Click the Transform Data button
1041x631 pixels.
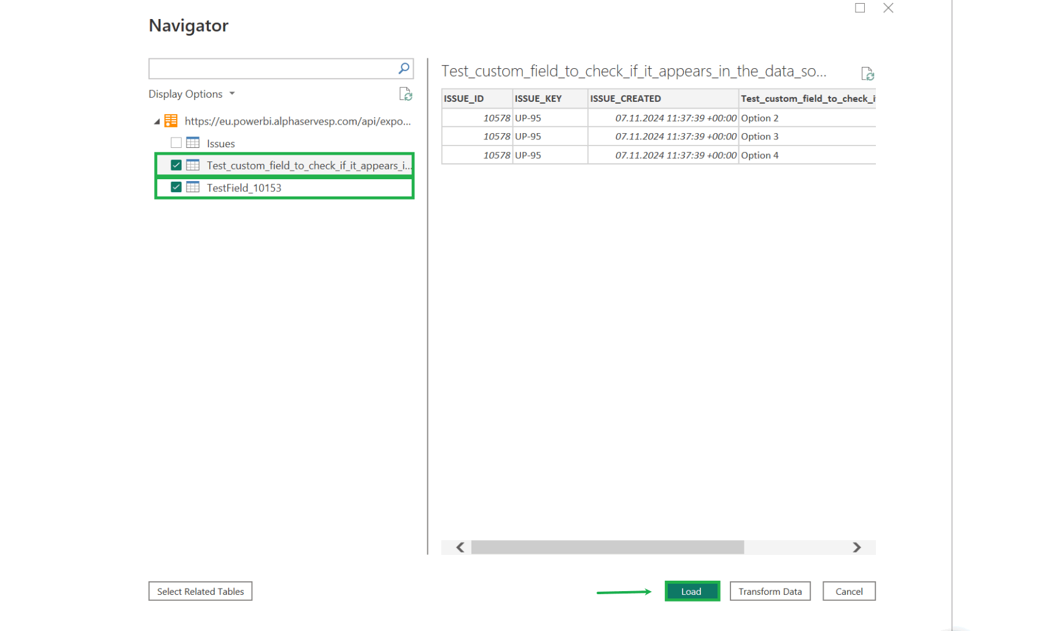pos(770,591)
